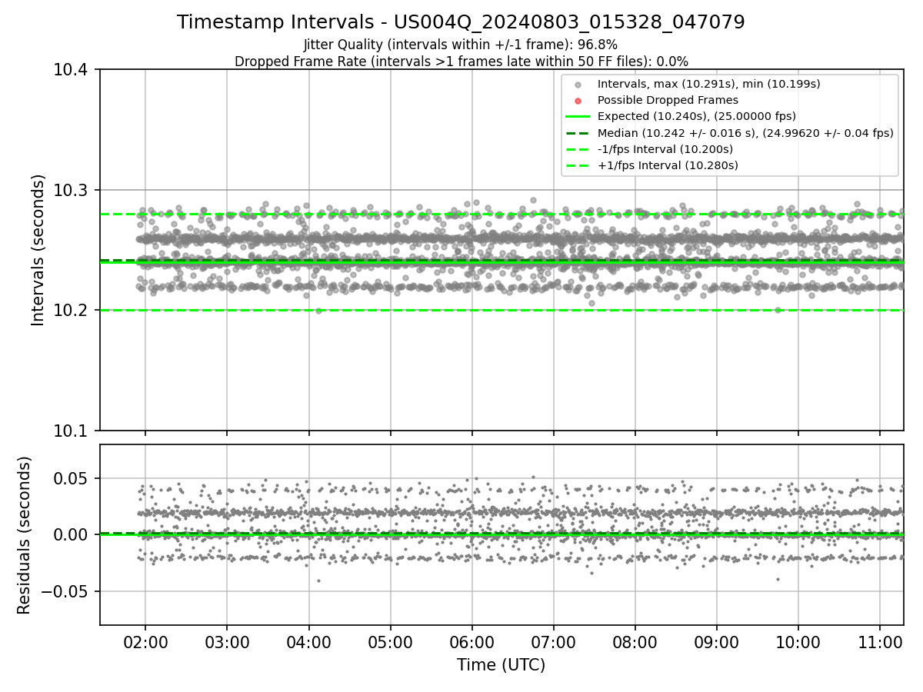Select the '11:00' time tick label
The image size is (923, 692).
879,642
